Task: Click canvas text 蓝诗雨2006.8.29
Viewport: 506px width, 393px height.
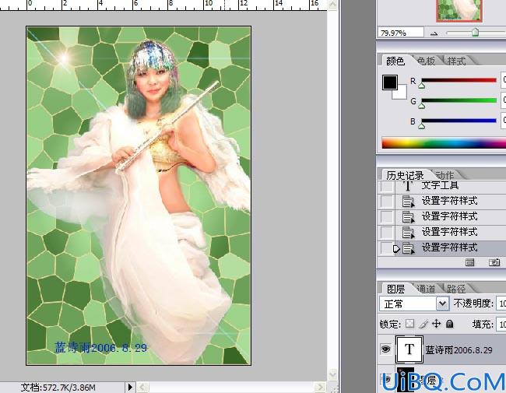Action: click(x=100, y=348)
